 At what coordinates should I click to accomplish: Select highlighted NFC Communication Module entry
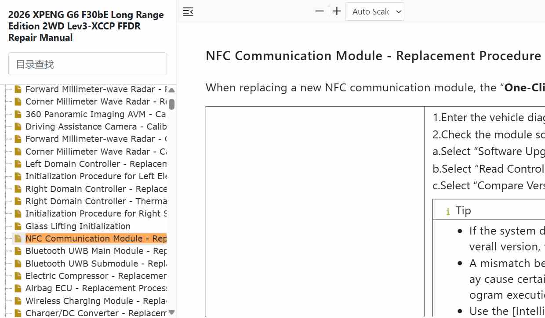(96, 238)
